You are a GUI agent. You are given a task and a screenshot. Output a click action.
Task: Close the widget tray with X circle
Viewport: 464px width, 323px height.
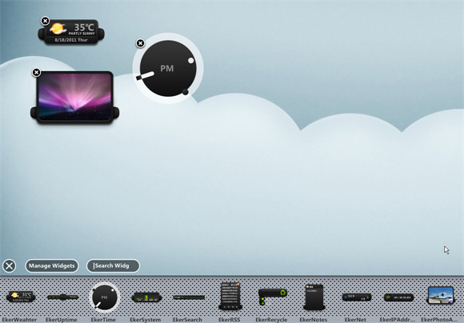click(x=9, y=265)
